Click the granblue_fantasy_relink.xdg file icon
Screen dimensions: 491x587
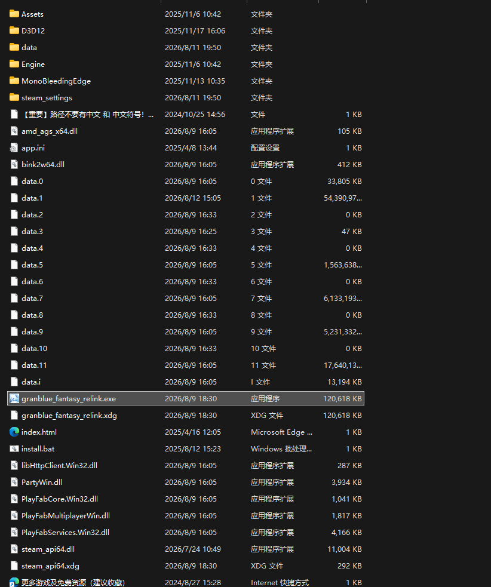tap(14, 415)
